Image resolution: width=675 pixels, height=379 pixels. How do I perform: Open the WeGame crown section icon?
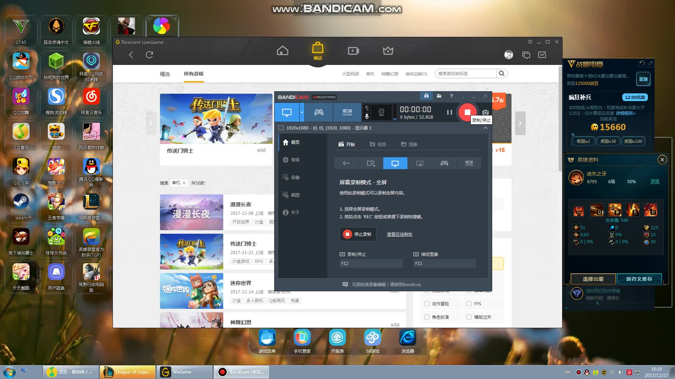point(388,51)
